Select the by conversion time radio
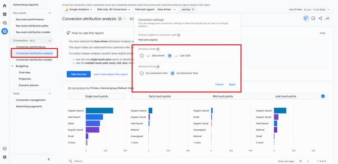This screenshot has width=338, height=164. 142,73
